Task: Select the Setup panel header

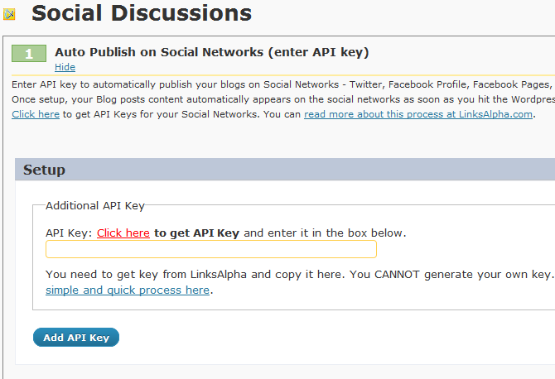Action: coord(285,170)
